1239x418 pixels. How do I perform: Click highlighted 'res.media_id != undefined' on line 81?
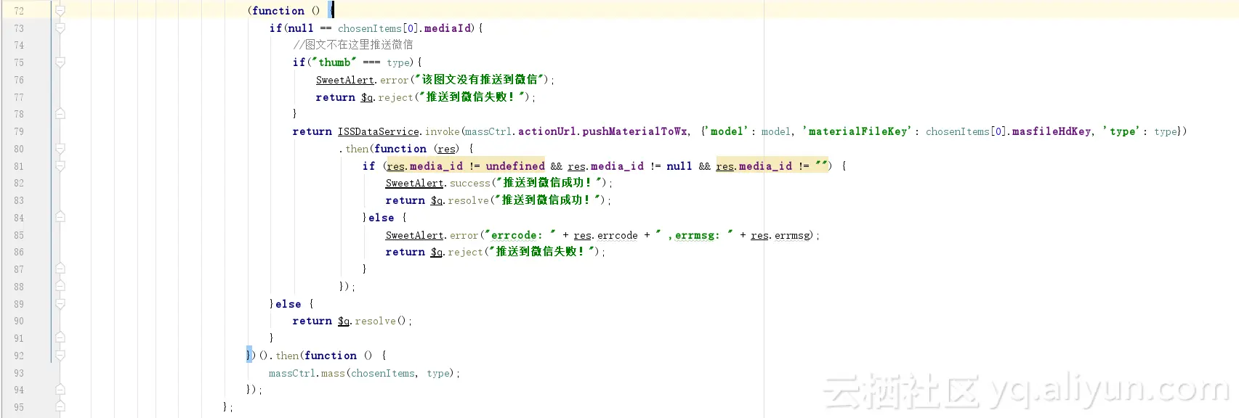(466, 166)
